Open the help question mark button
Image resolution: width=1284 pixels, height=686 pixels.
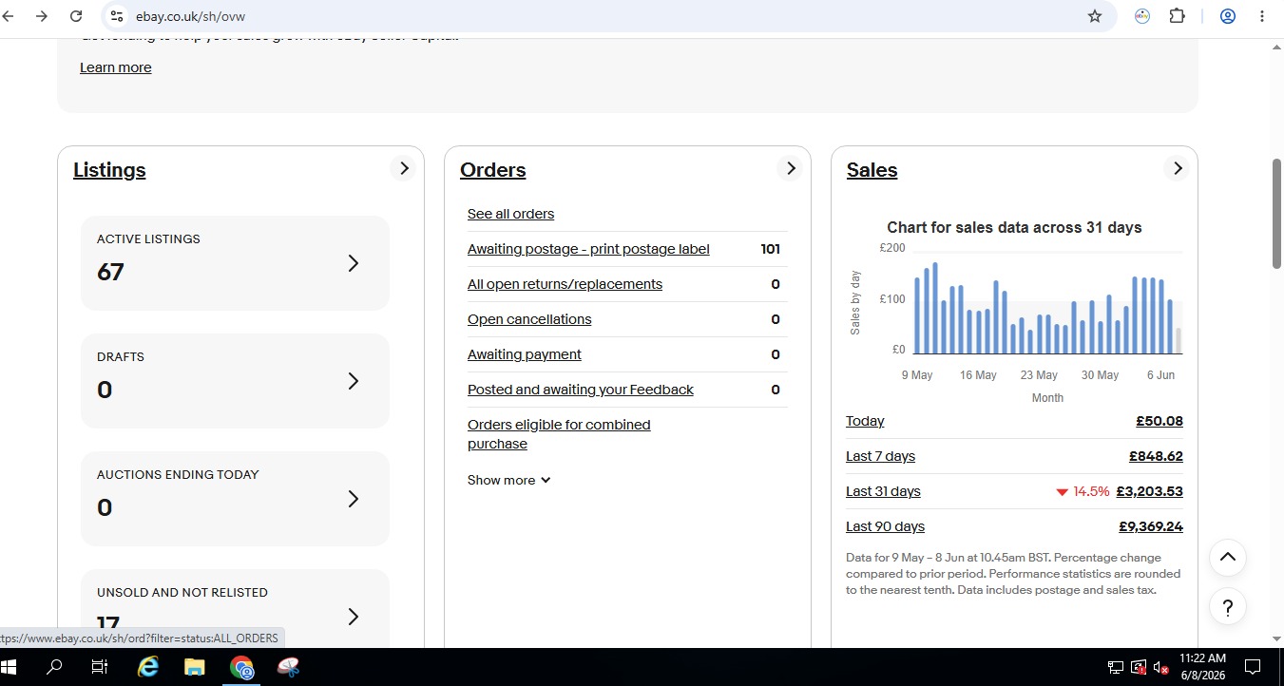1227,607
